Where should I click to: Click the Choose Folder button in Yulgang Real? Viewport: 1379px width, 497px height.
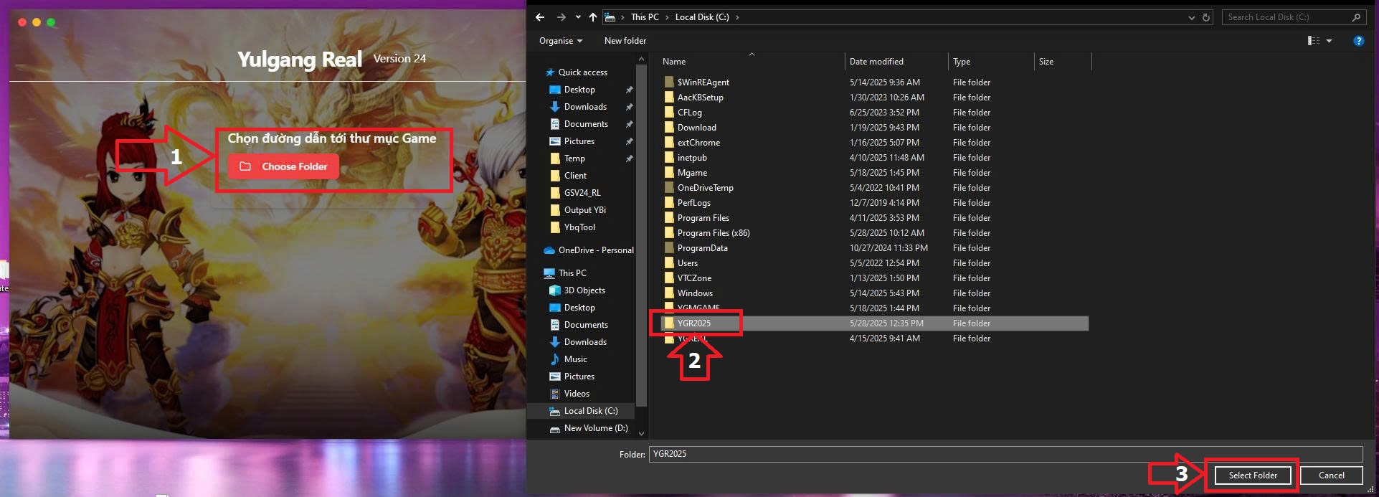pyautogui.click(x=283, y=166)
